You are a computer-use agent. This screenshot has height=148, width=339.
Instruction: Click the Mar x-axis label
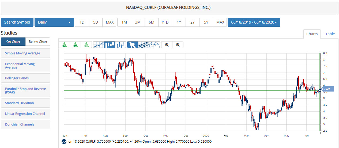click(x=246, y=136)
